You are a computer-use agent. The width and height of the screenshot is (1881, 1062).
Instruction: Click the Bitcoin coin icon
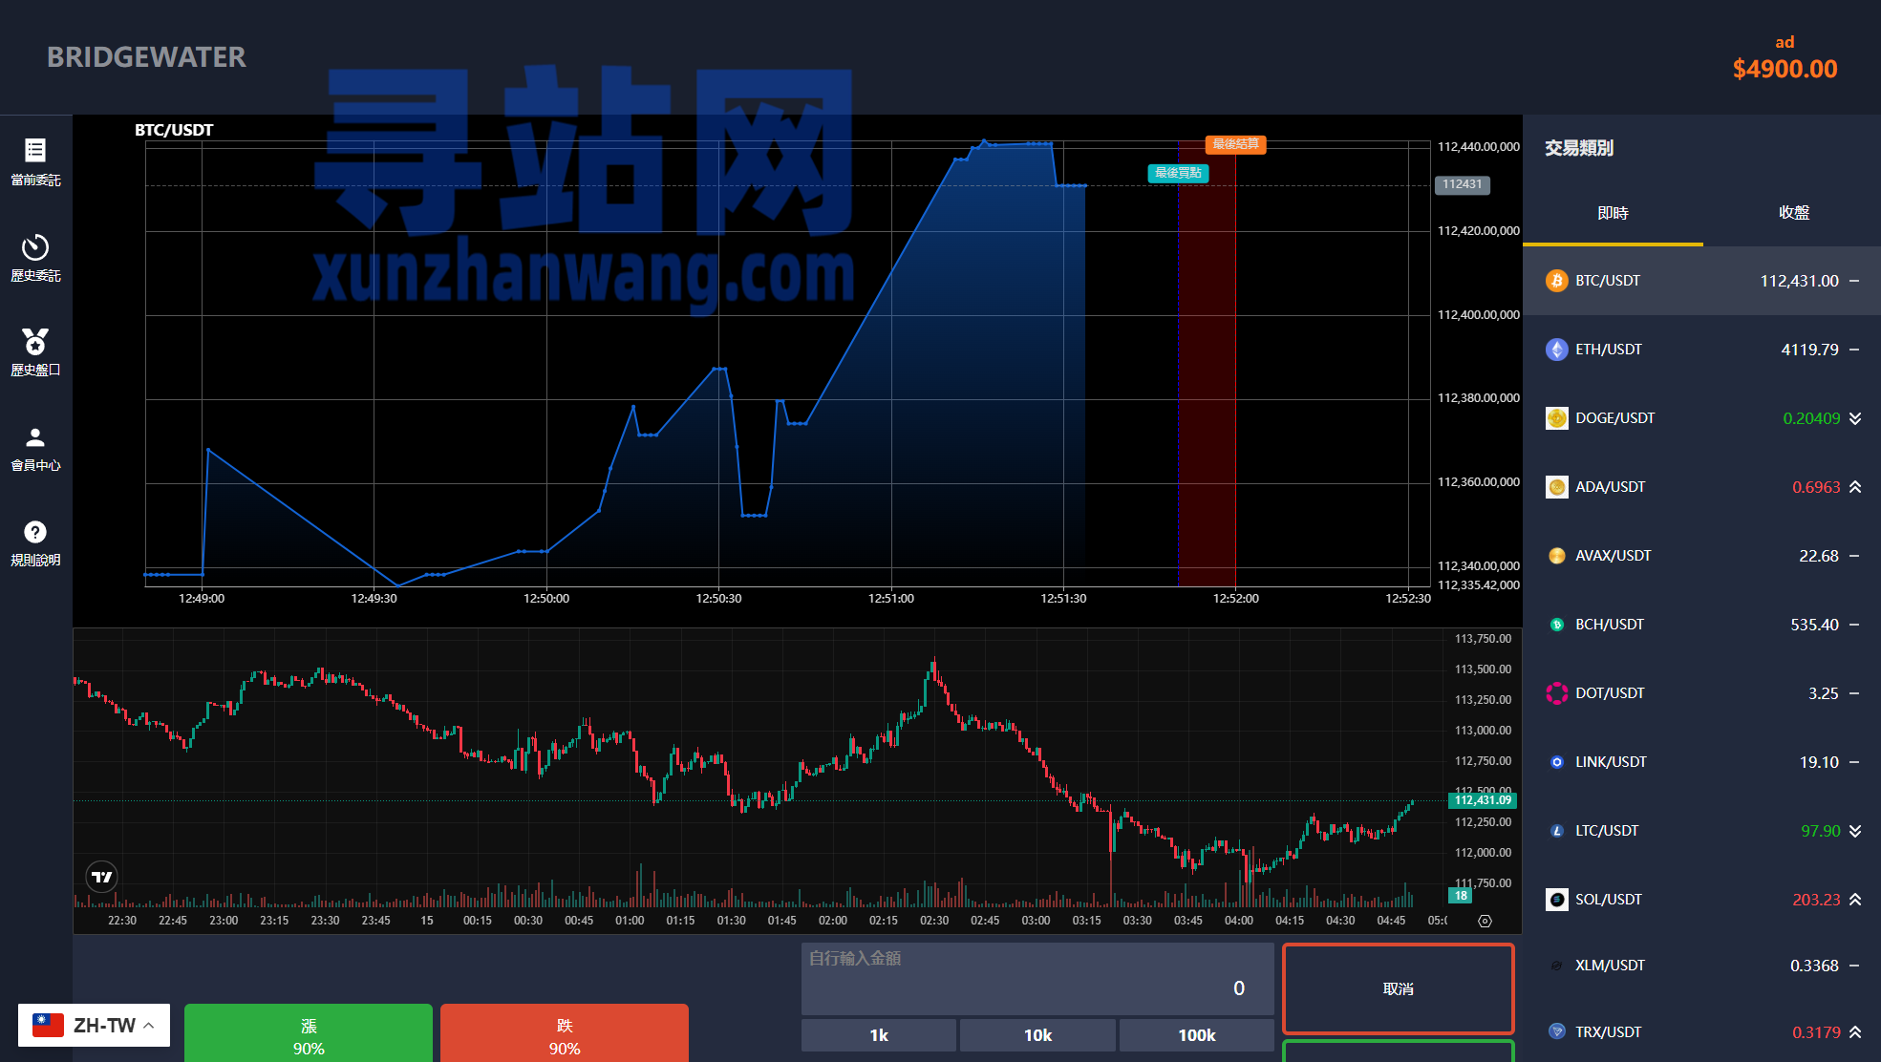click(x=1556, y=281)
